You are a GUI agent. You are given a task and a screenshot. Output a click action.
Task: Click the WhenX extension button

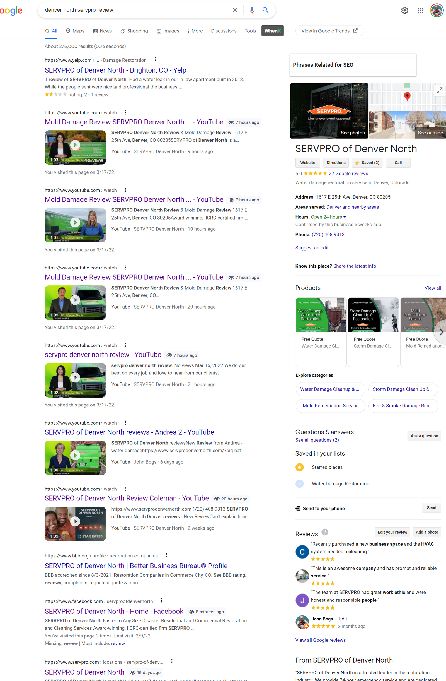click(x=272, y=31)
